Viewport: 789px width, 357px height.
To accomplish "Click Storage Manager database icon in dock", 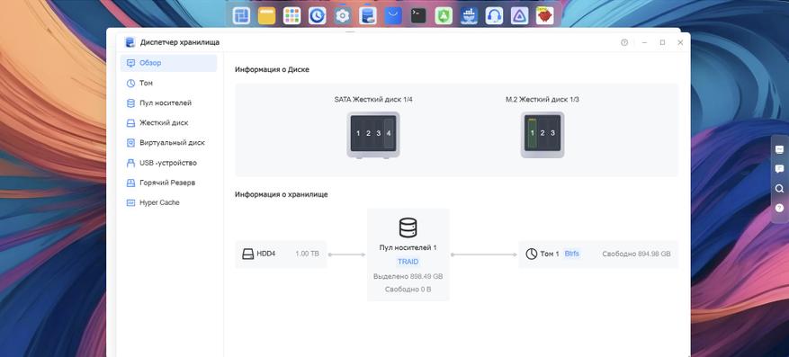I will tap(368, 15).
